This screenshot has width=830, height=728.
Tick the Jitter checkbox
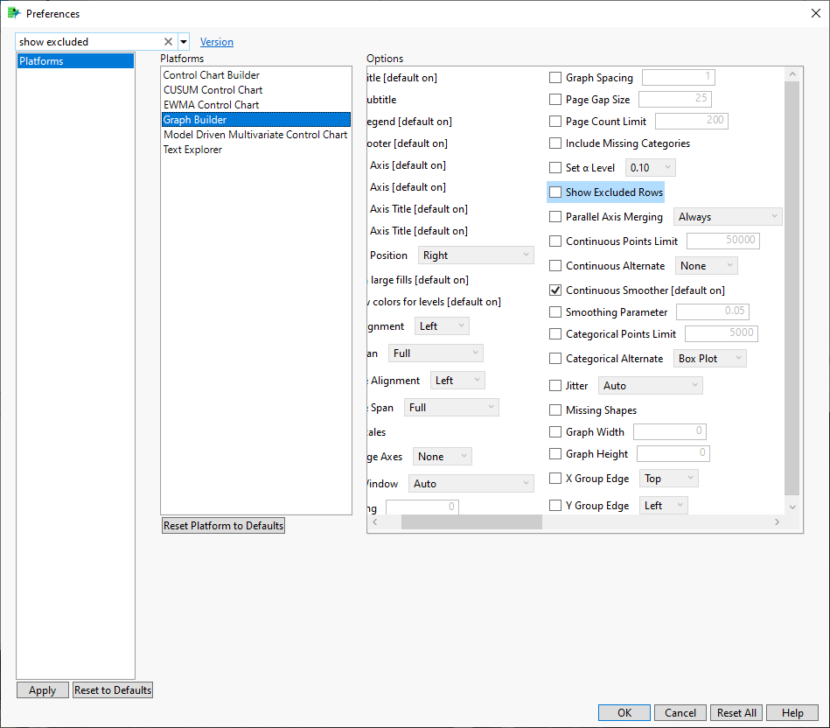555,386
